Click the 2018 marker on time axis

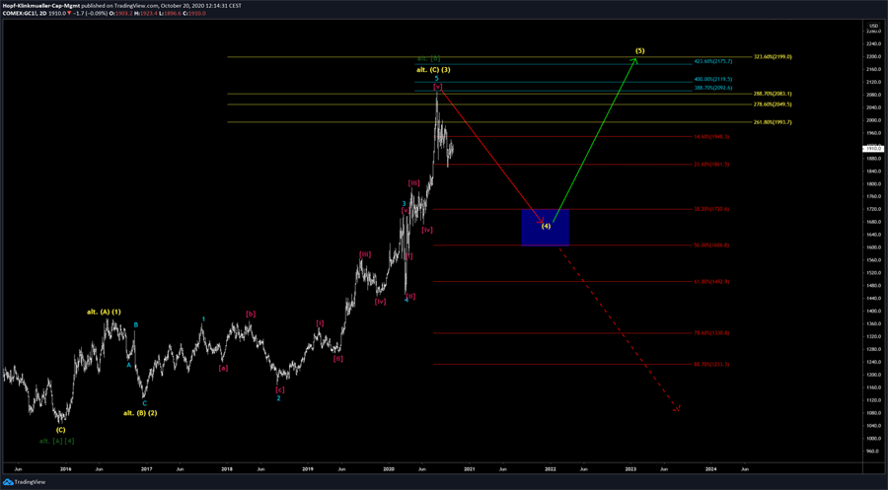[227, 469]
